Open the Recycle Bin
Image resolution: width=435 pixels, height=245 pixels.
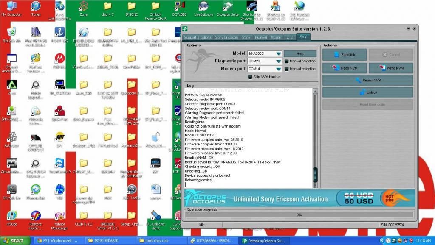(x=11, y=35)
